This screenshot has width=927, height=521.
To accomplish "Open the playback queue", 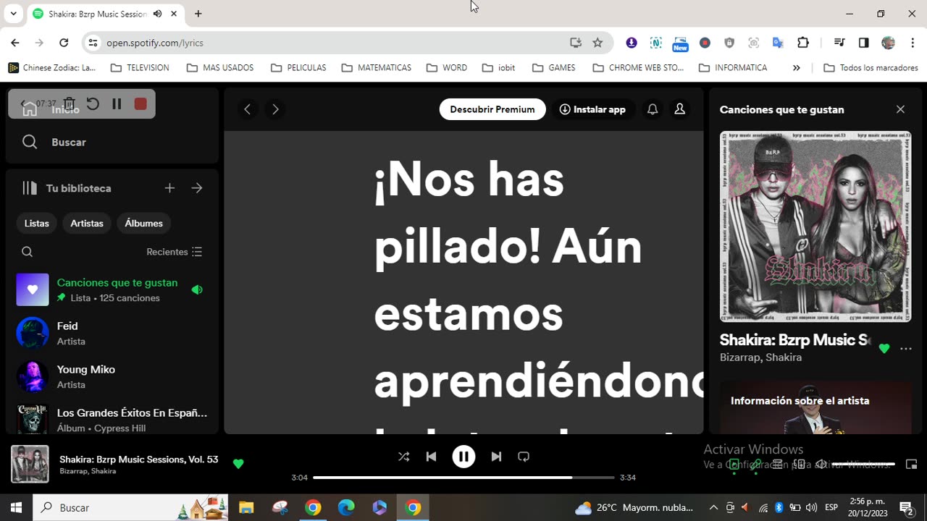I will (778, 465).
